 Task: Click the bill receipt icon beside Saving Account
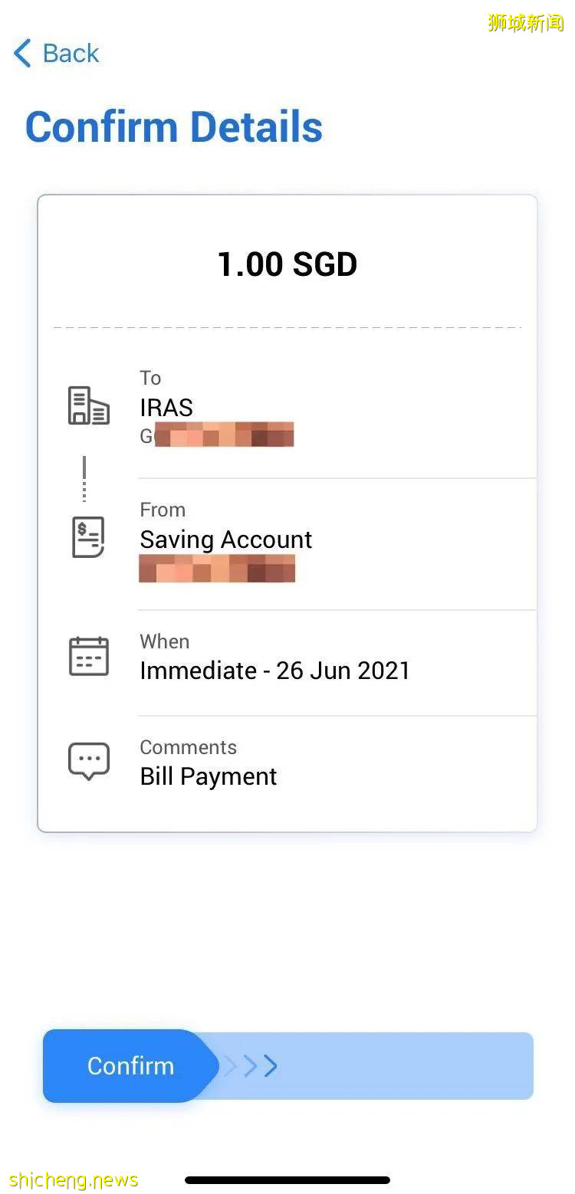(x=89, y=537)
